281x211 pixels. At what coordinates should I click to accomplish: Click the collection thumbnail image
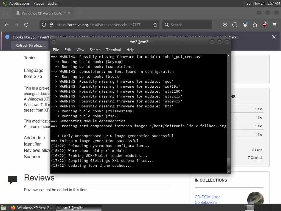255,198
